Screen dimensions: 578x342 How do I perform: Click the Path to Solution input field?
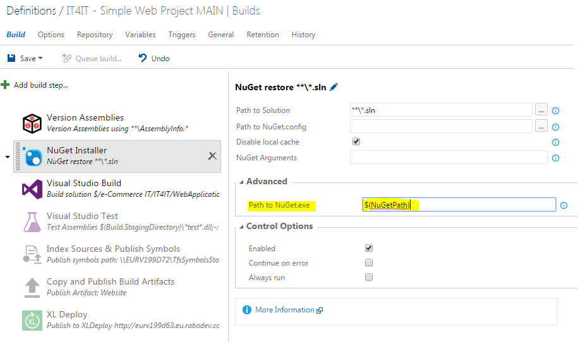441,110
